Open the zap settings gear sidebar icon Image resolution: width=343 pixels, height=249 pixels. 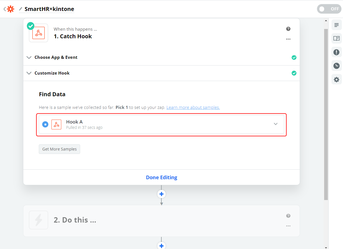[337, 80]
